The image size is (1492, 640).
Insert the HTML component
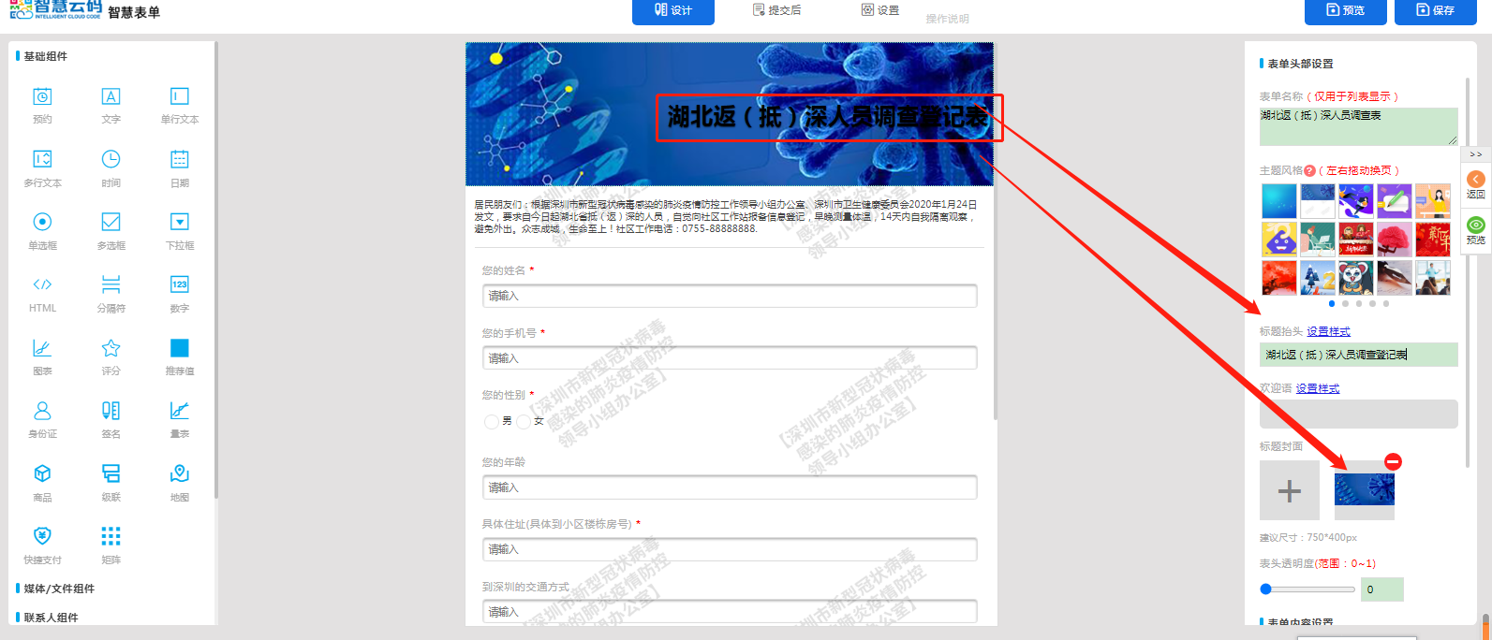(x=42, y=292)
